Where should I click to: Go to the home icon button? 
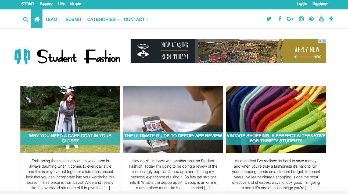pos(37,19)
